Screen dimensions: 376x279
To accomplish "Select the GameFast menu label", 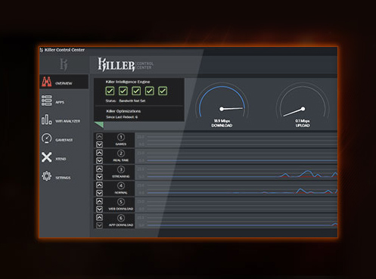I will (64, 140).
